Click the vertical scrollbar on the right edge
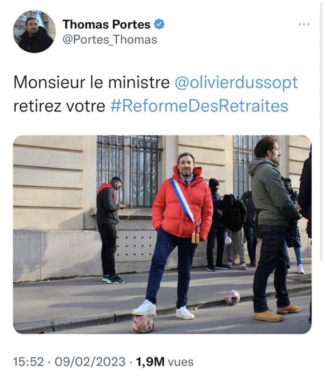Viewport: 325px width, 376px height. click(322, 131)
